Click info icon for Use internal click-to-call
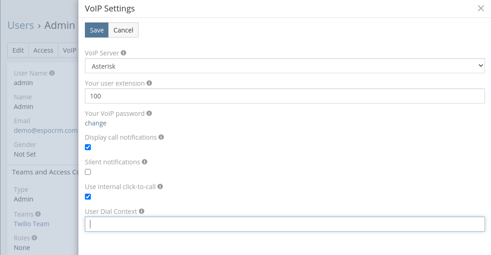The width and height of the screenshot is (491, 255). pos(160,186)
